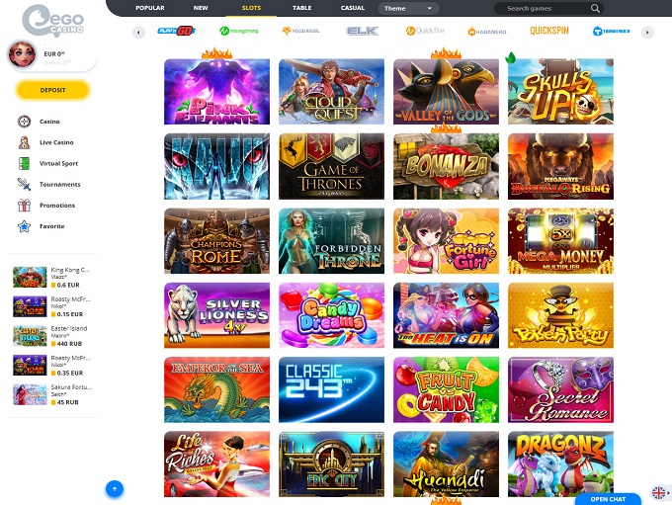Click the yellow DEPOSIT button

(52, 90)
